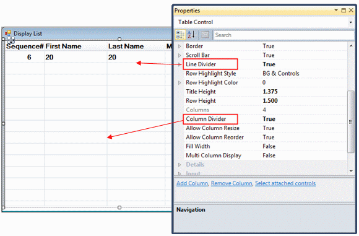Maximize the Properties panel
This screenshot has height=236, width=359.
344,11
